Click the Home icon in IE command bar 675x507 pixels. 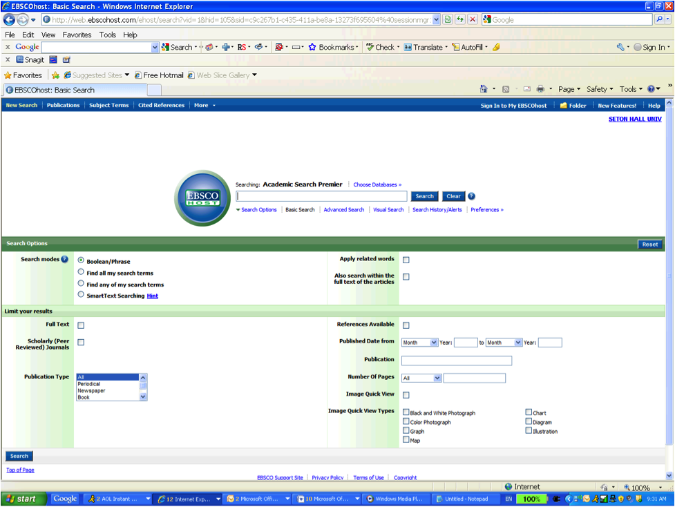(x=484, y=88)
